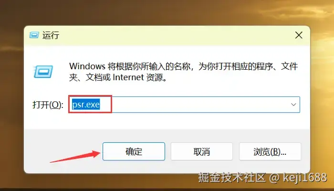Click the first line of the Windows description text

(183, 66)
